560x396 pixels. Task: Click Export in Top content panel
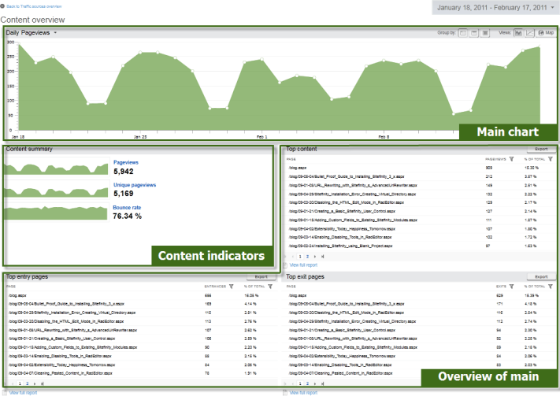click(540, 148)
